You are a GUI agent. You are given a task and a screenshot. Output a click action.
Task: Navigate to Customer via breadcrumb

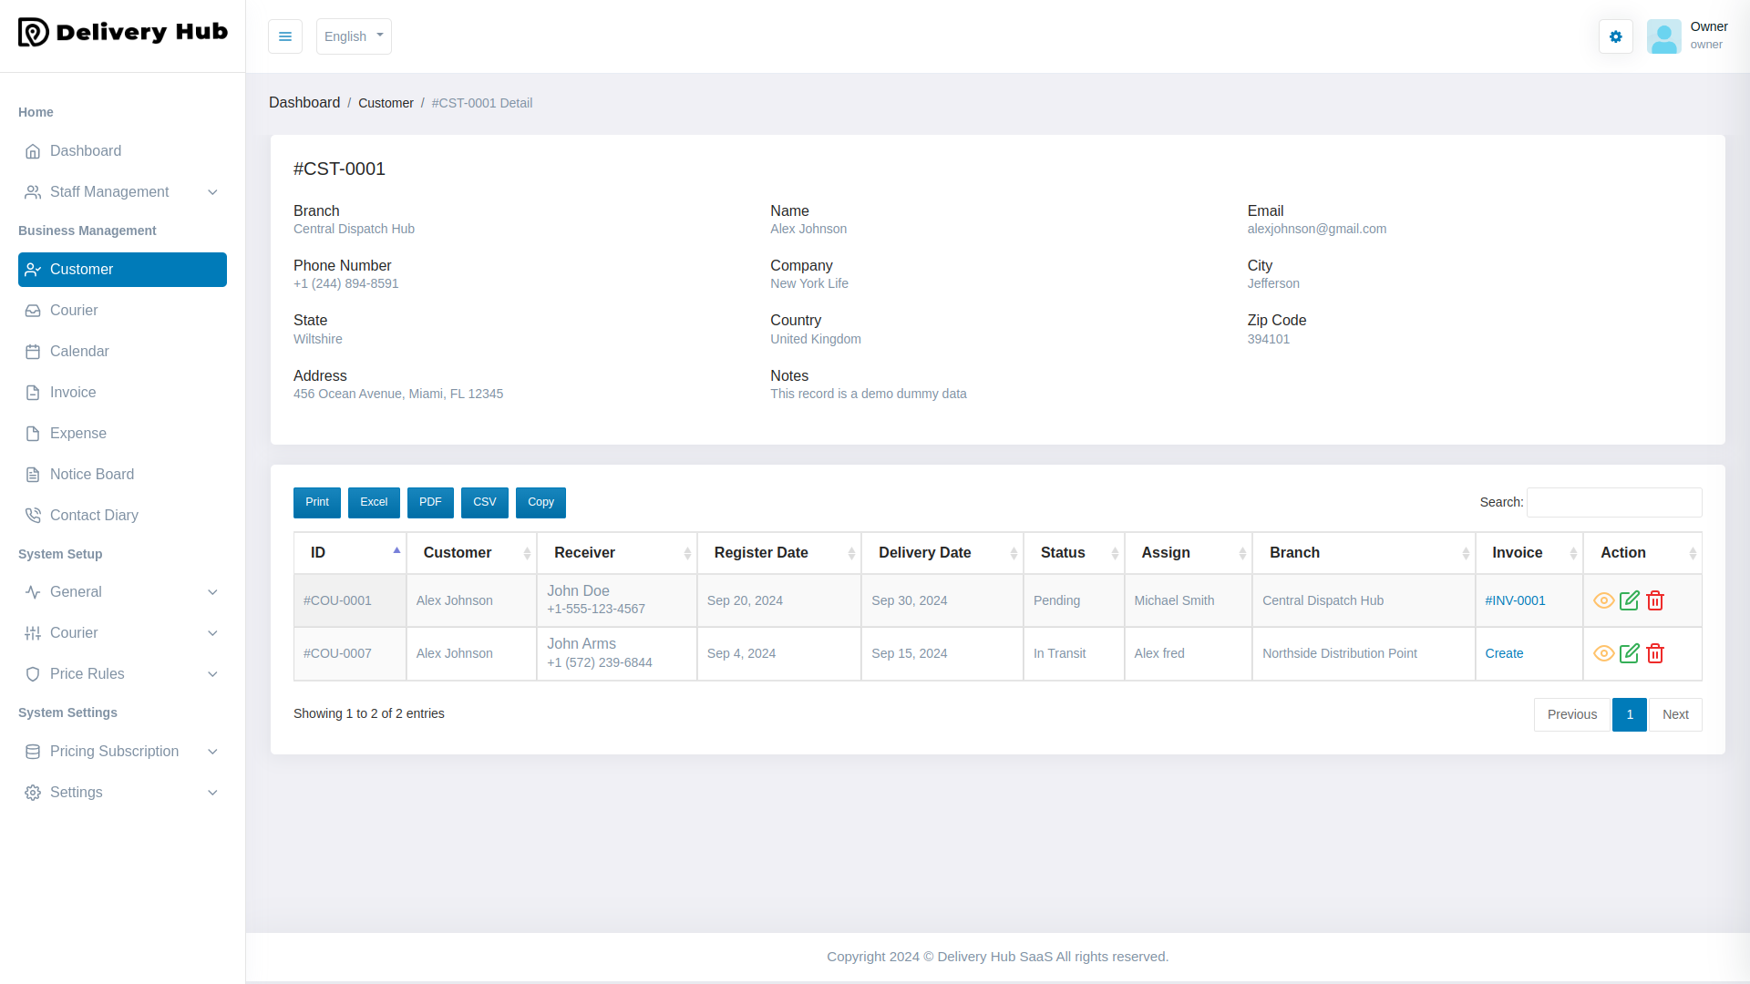386,103
